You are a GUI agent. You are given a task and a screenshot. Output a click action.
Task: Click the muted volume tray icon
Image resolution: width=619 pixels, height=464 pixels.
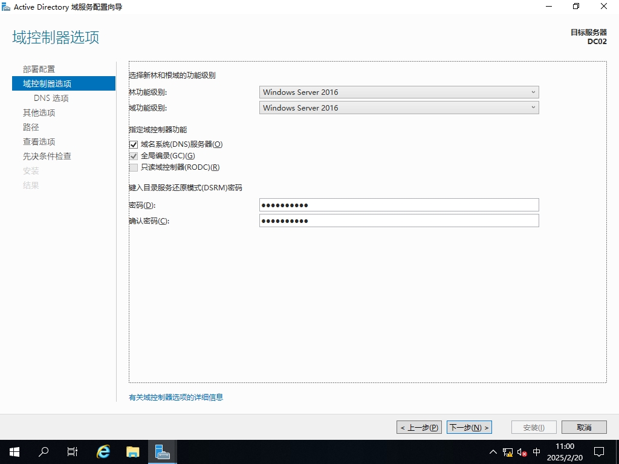522,452
